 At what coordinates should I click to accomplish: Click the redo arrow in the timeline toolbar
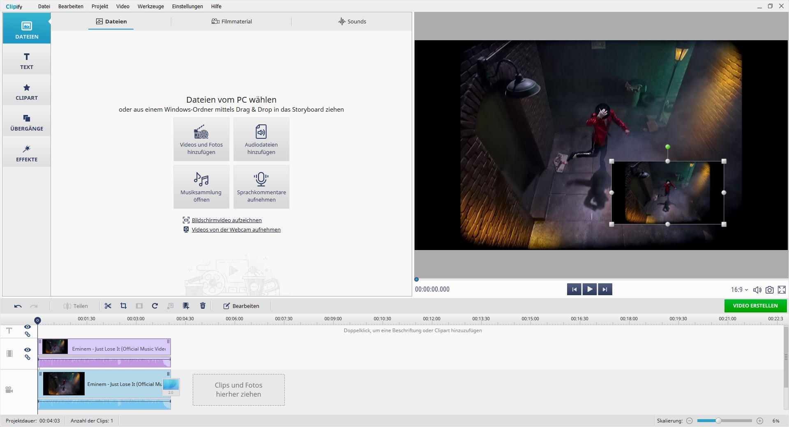coord(34,306)
